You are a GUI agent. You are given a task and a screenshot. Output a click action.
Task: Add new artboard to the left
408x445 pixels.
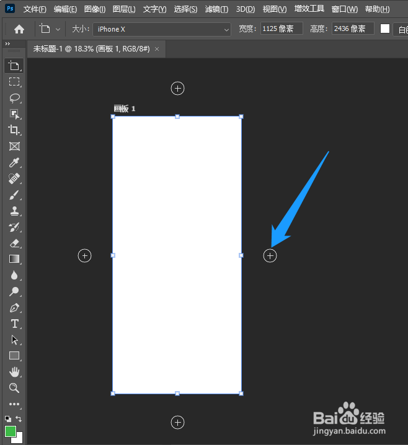tap(84, 256)
